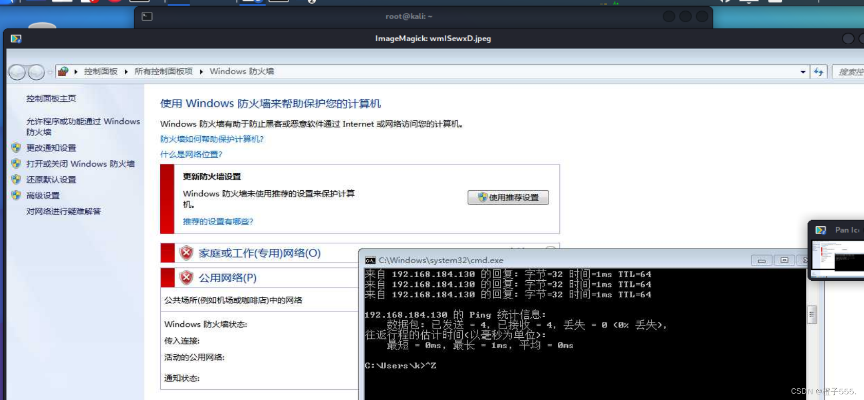The width and height of the screenshot is (864, 400).
Task: Click the ImageMagick window title icon
Action: click(x=16, y=39)
